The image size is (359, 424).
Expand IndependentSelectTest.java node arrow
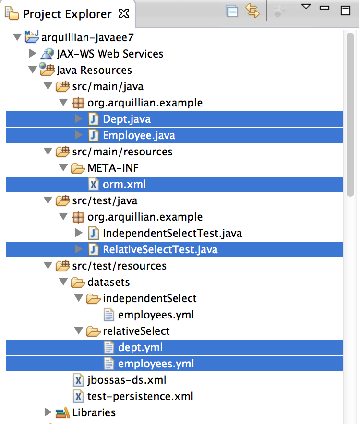[79, 233]
